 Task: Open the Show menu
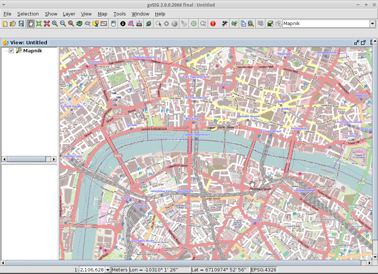coord(51,14)
